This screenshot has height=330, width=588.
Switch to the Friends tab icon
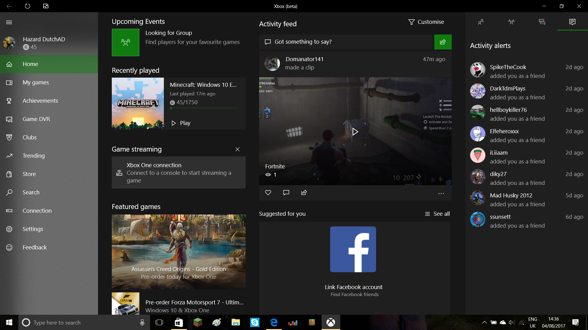(481, 22)
